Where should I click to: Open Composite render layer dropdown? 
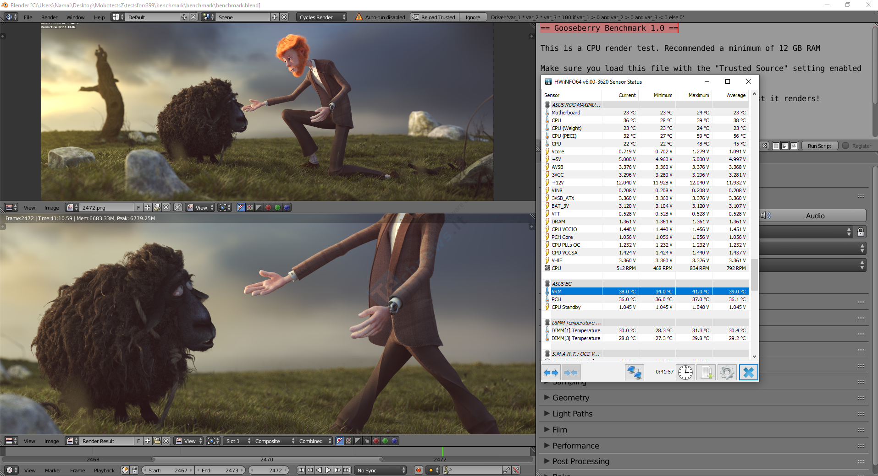(x=274, y=441)
